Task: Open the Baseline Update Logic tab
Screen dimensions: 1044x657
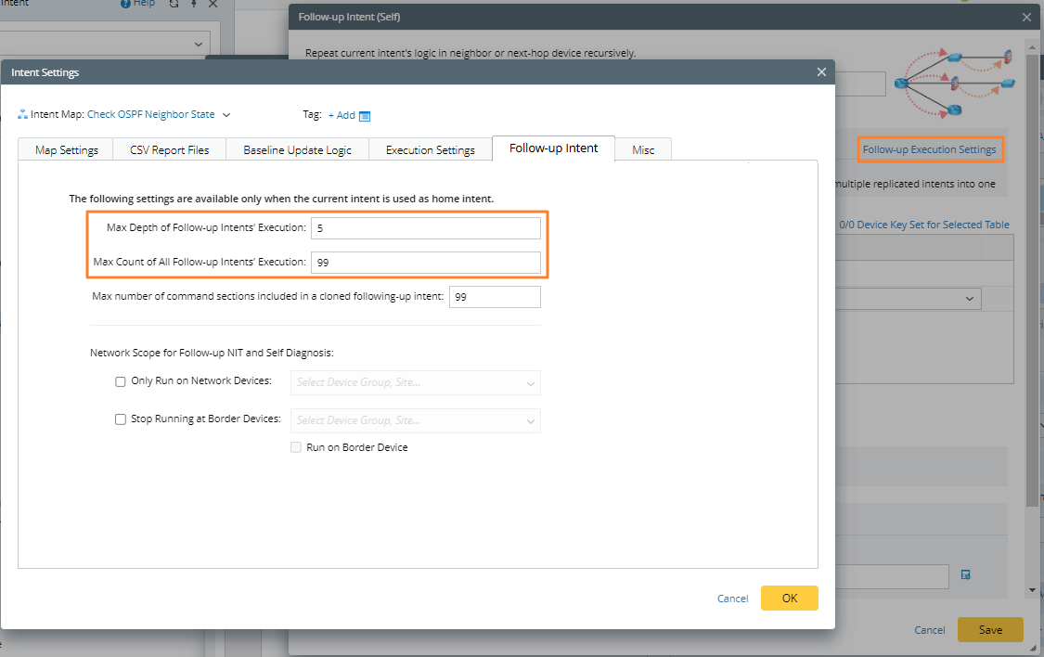Action: tap(297, 150)
